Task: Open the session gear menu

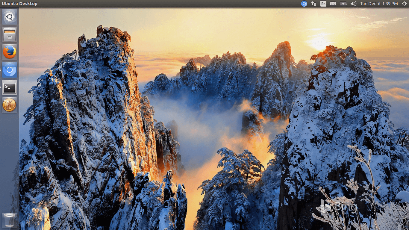Action: click(404, 4)
